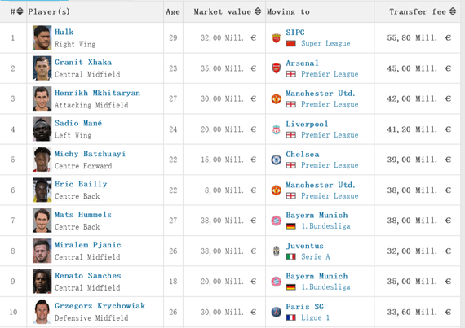
Task: Sort table by Market value arrows
Action: click(258, 11)
